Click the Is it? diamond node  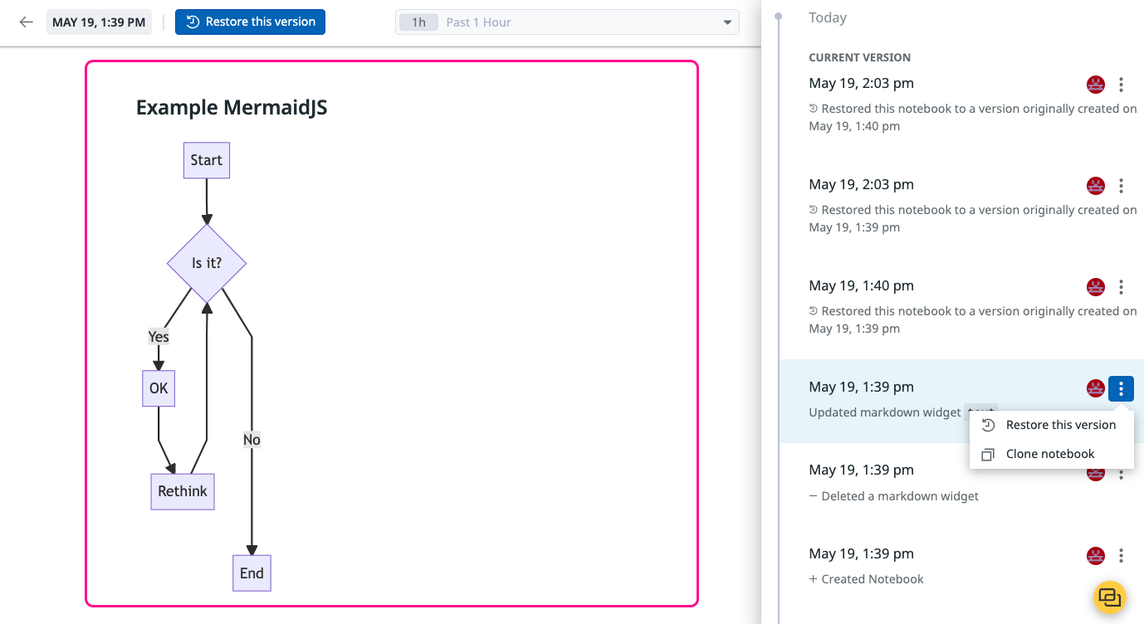click(207, 263)
